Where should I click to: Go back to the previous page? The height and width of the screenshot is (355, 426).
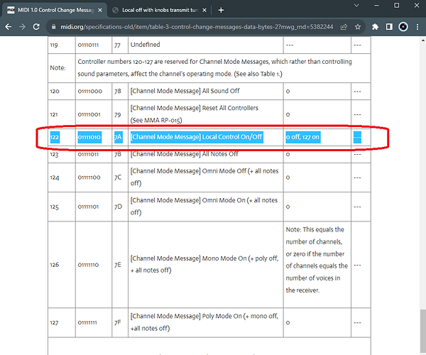point(9,26)
